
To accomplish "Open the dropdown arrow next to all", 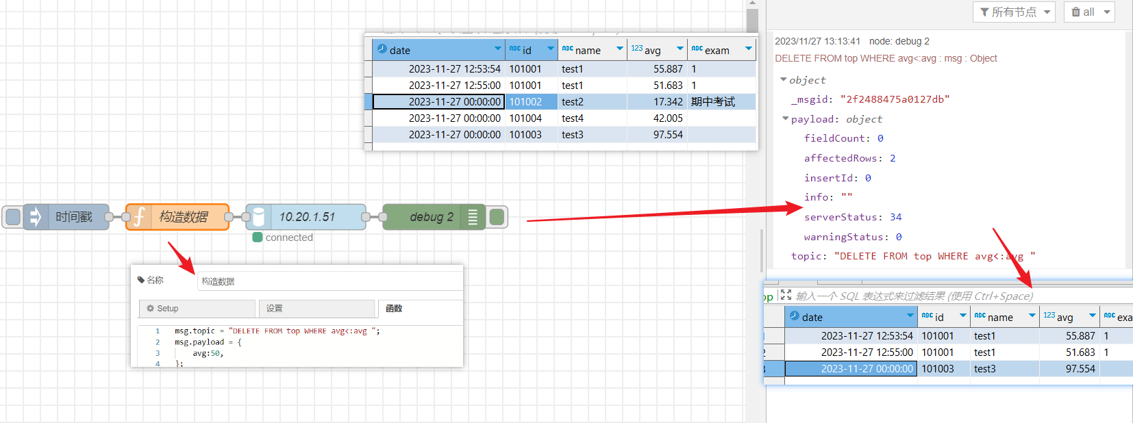I will (x=1107, y=12).
